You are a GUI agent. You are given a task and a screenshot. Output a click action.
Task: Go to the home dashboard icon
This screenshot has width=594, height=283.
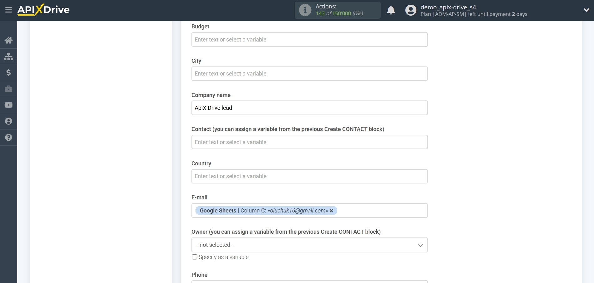pyautogui.click(x=8, y=40)
